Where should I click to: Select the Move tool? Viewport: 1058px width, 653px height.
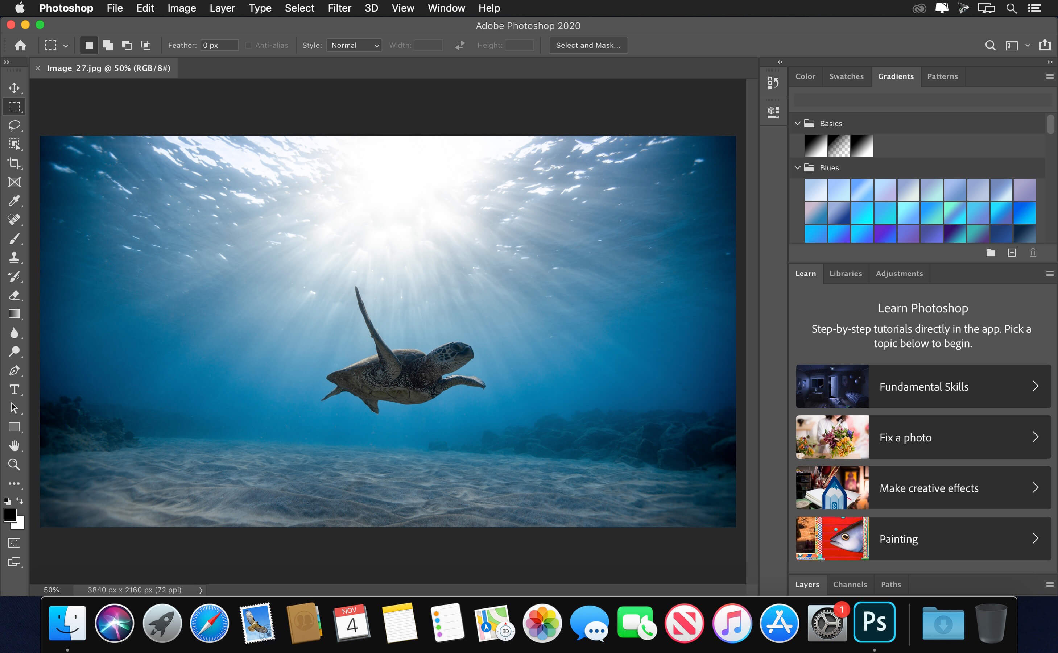[x=15, y=88]
